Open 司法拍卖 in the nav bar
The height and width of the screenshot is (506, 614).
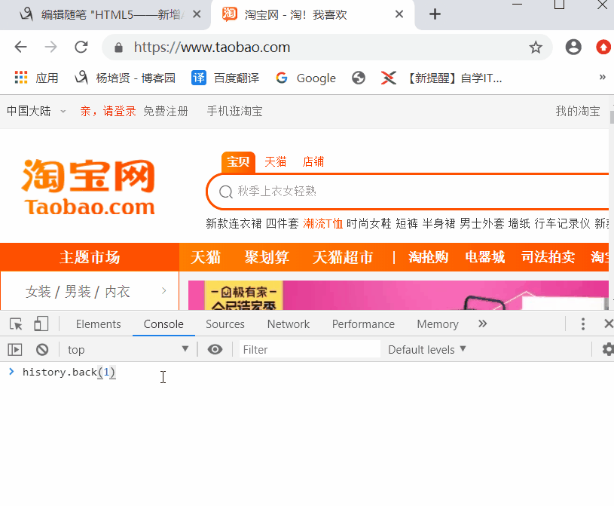tap(548, 257)
